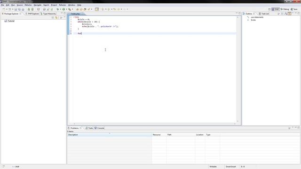
Task: Click the editor horizontal scrollbar left arrow
Action: pyautogui.click(x=74, y=124)
